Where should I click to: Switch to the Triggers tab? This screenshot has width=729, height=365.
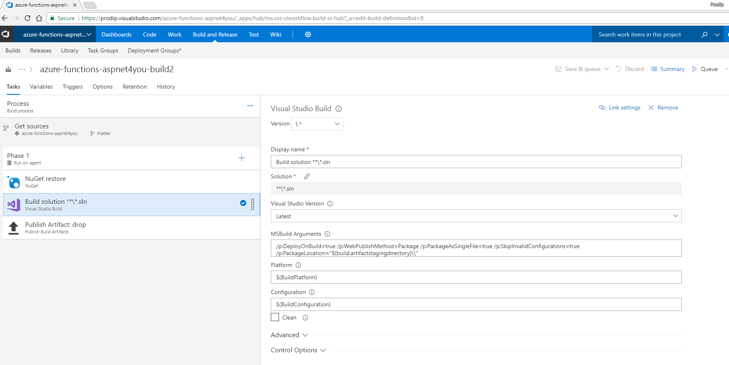point(72,87)
